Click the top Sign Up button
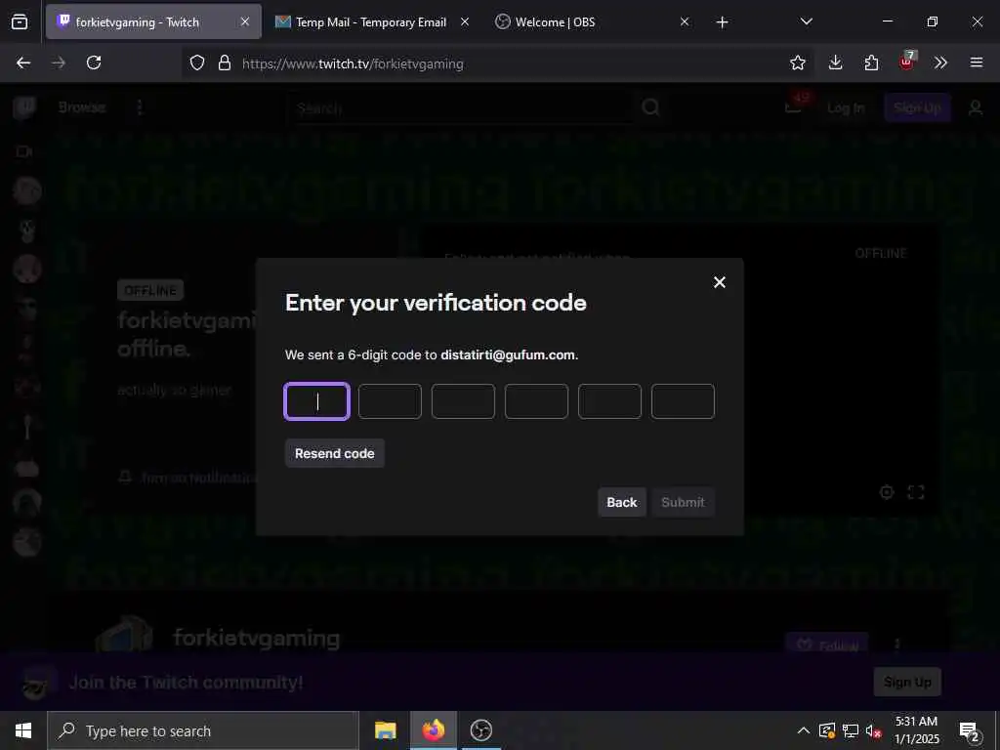Screen dimensions: 1000x750 tap(917, 107)
